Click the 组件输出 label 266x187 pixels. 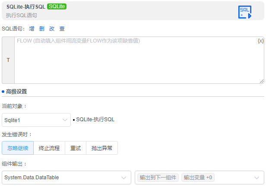click(x=14, y=164)
